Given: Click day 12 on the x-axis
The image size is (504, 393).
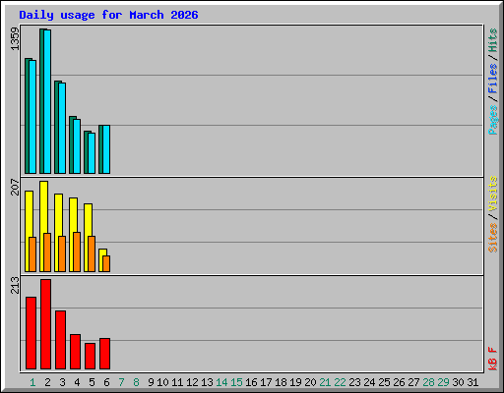Looking at the screenshot, I should point(192,382).
